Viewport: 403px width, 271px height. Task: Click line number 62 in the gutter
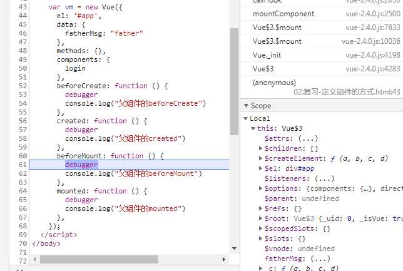tap(23, 173)
